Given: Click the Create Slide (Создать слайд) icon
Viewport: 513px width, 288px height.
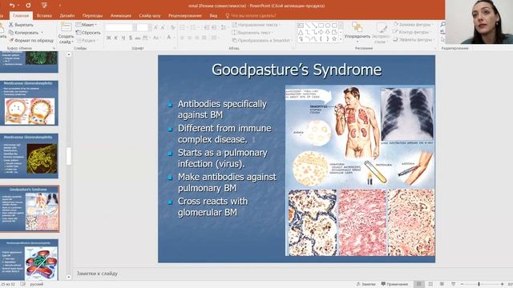Looking at the screenshot, I should [66, 28].
